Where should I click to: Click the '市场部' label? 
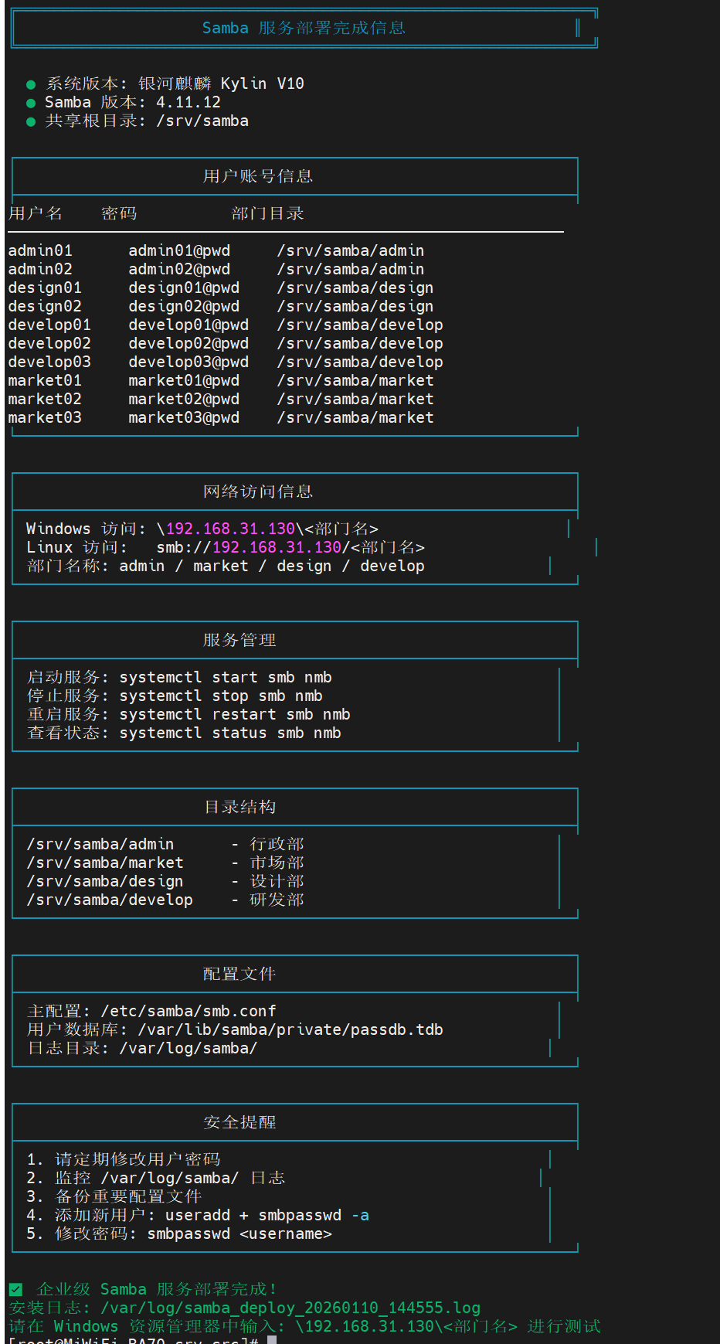[277, 863]
